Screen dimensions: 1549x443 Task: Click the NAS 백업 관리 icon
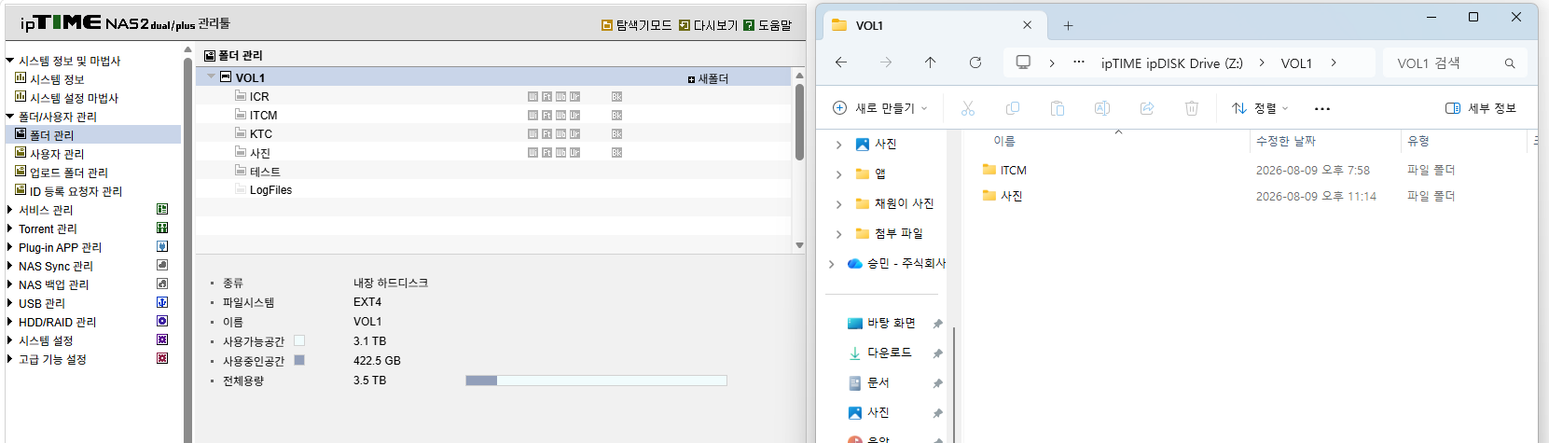click(162, 284)
